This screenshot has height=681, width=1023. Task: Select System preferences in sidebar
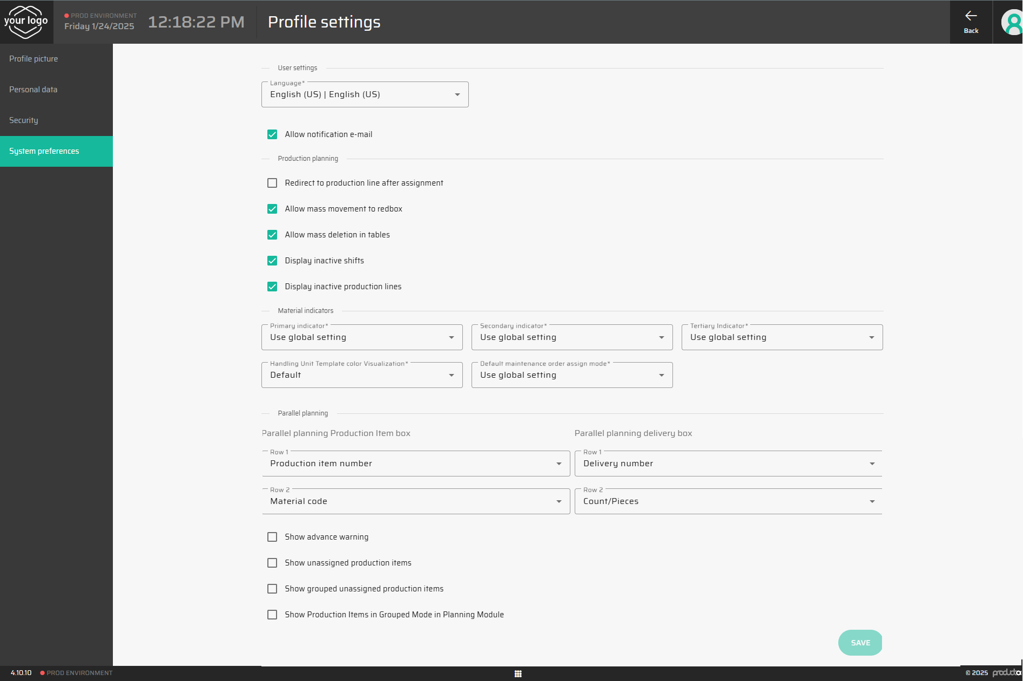(44, 151)
